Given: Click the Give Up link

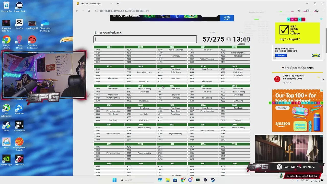Looking at the screenshot, I should pos(241,44).
